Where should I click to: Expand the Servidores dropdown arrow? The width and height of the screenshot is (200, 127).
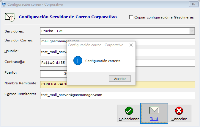click(x=192, y=31)
